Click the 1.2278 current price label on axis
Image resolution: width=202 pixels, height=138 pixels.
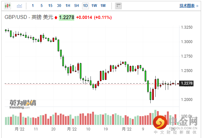[186, 83]
